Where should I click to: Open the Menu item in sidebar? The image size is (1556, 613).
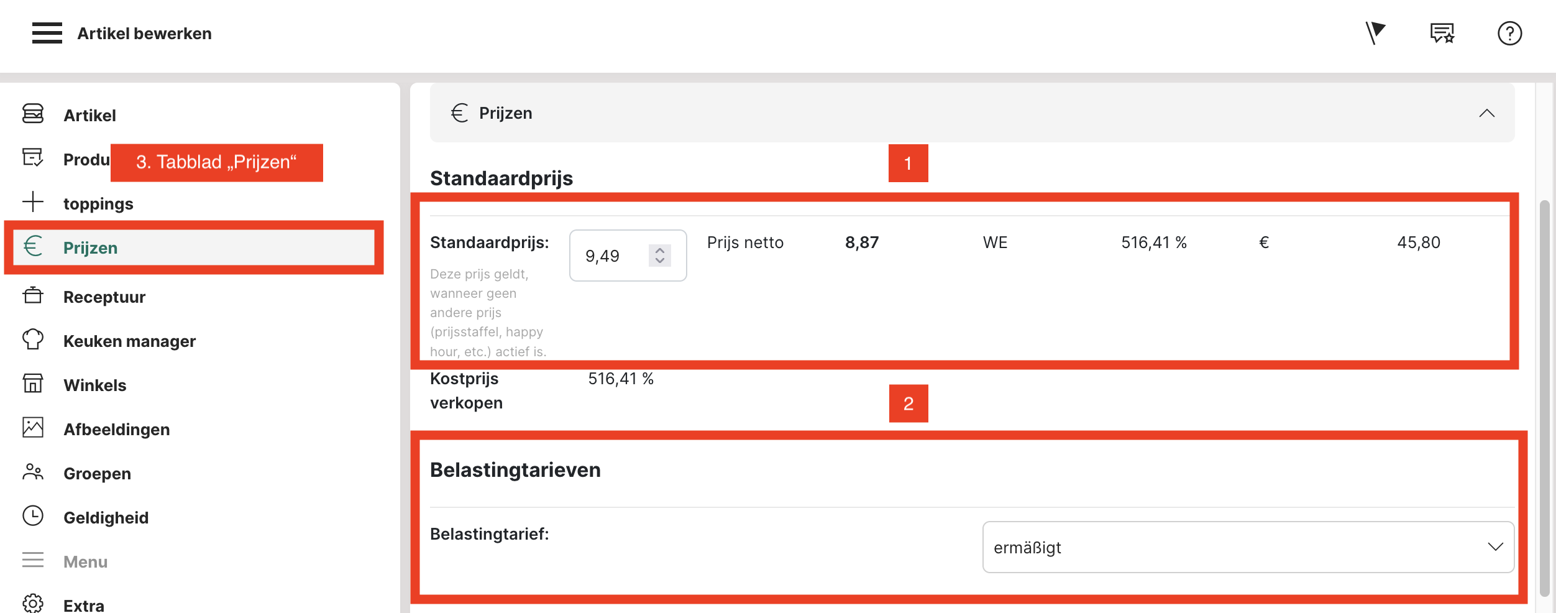click(86, 562)
